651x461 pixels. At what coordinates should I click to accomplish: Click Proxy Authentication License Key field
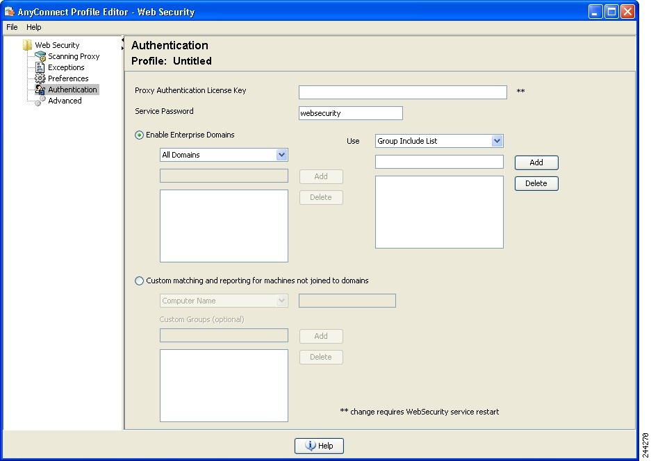point(403,92)
